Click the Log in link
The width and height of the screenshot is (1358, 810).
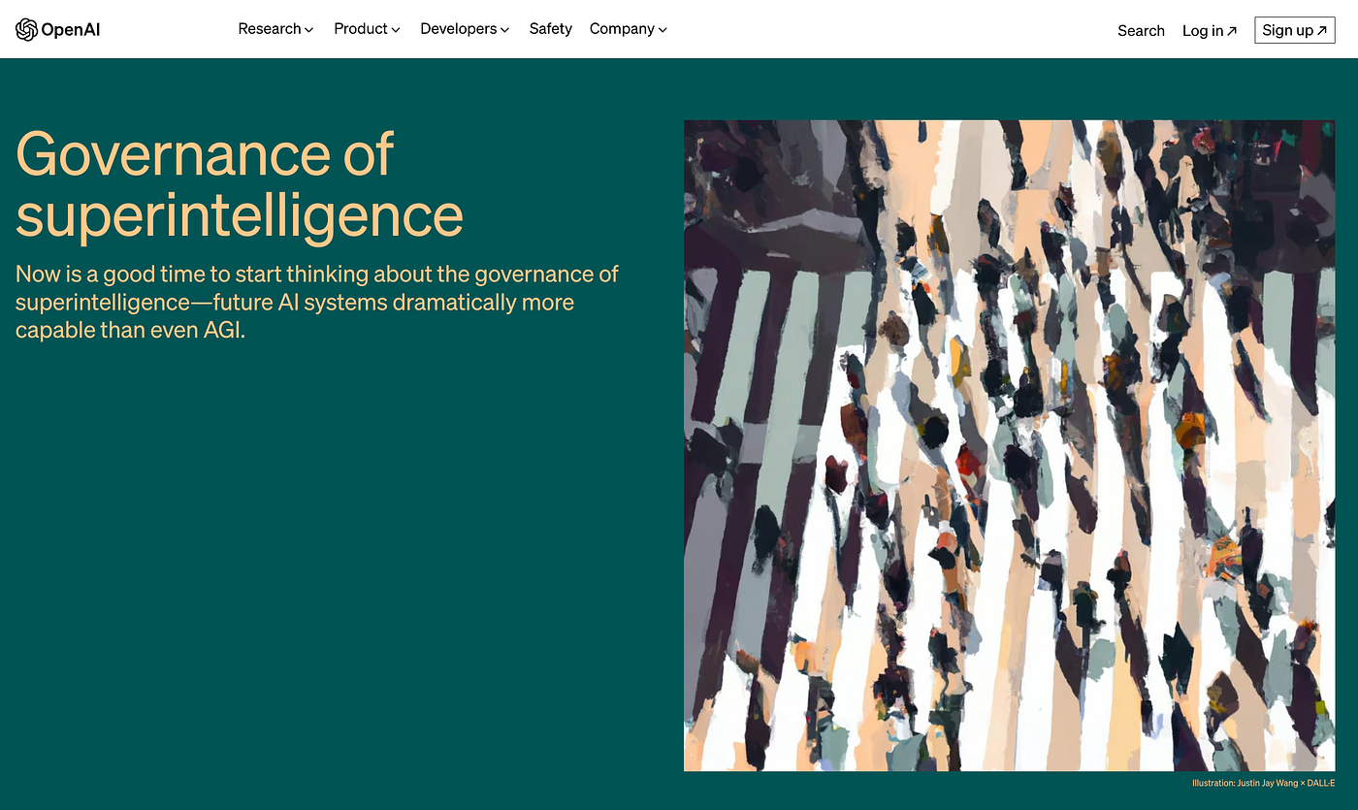pyautogui.click(x=1210, y=31)
